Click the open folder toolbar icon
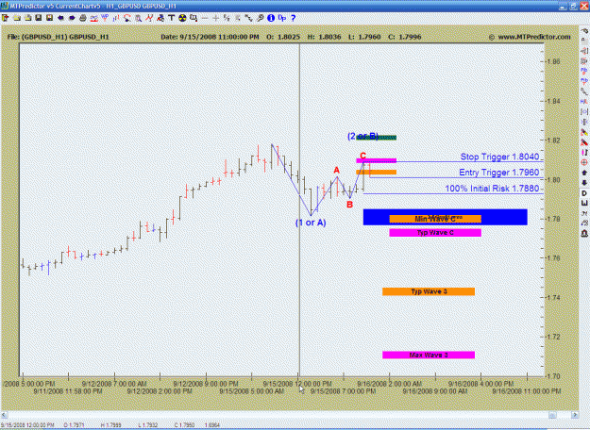Screen dimensions: 590x430 pyautogui.click(x=17, y=18)
